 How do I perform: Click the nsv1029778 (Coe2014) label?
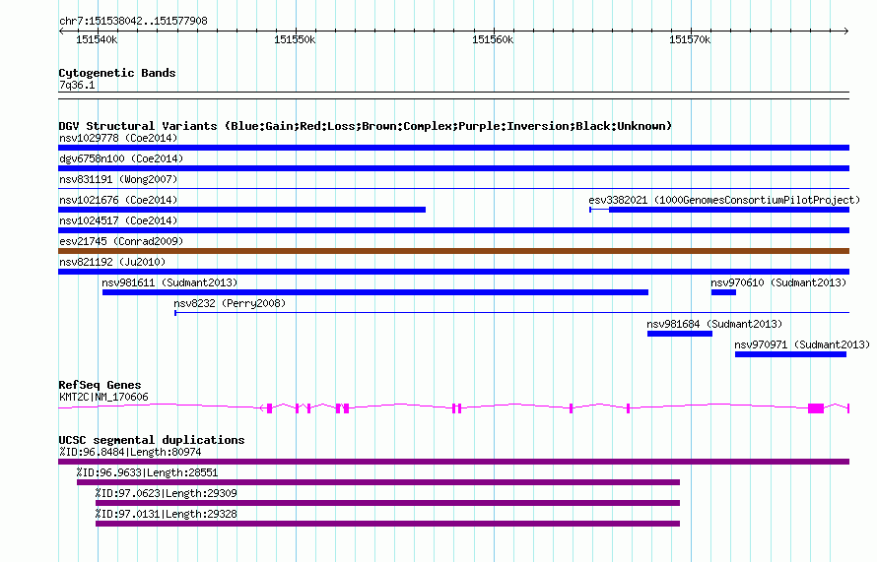[118, 138]
